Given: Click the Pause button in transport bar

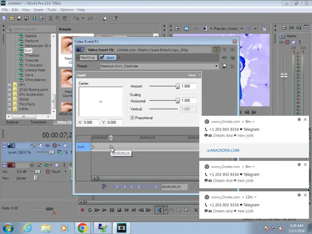Looking at the screenshot, I should point(112,210).
